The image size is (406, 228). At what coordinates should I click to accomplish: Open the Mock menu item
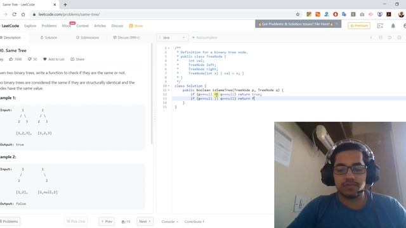66,26
